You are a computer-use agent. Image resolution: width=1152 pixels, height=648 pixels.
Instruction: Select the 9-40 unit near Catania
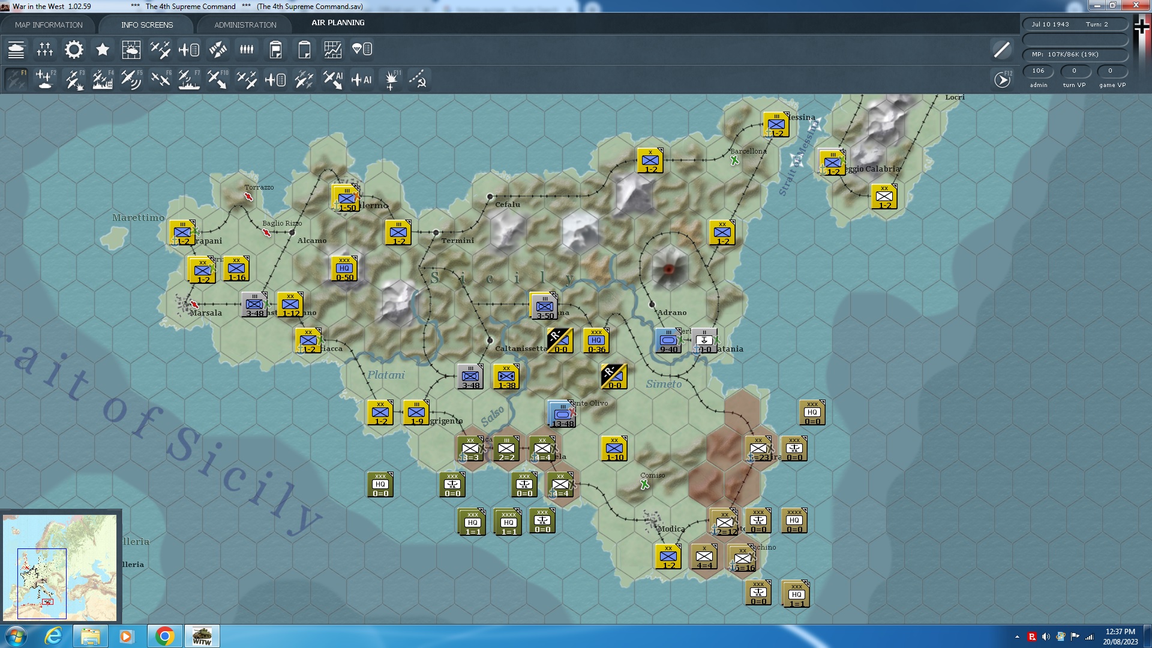(x=668, y=341)
